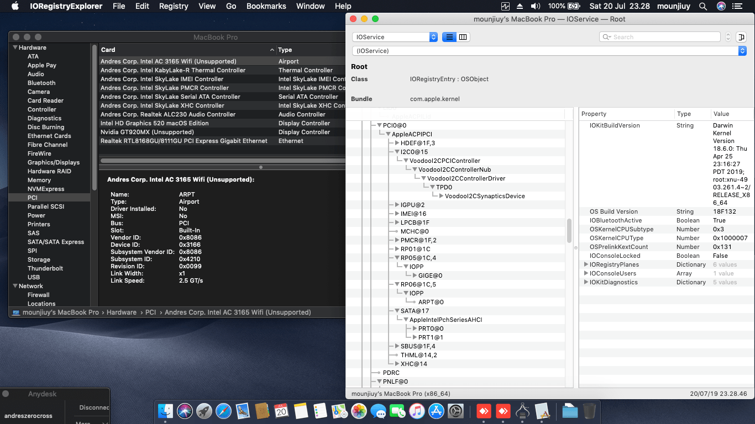Open Mail app in the Dock
Viewport: 755px width, 424px height.
pyautogui.click(x=243, y=411)
